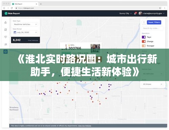Expand the Data Type Realtime Vehicles dropdown
The image size is (169, 130).
(25, 24)
